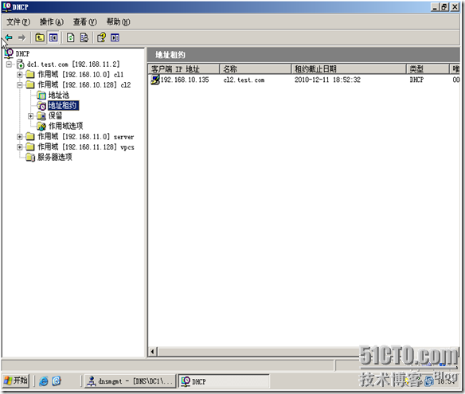Image resolution: width=465 pixels, height=394 pixels.
Task: Click lease name cl2.test.com
Action: [244, 80]
